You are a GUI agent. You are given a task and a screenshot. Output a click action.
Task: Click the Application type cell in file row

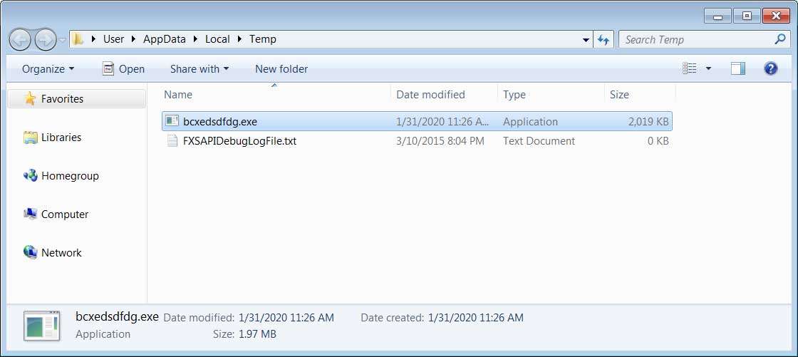(x=530, y=122)
